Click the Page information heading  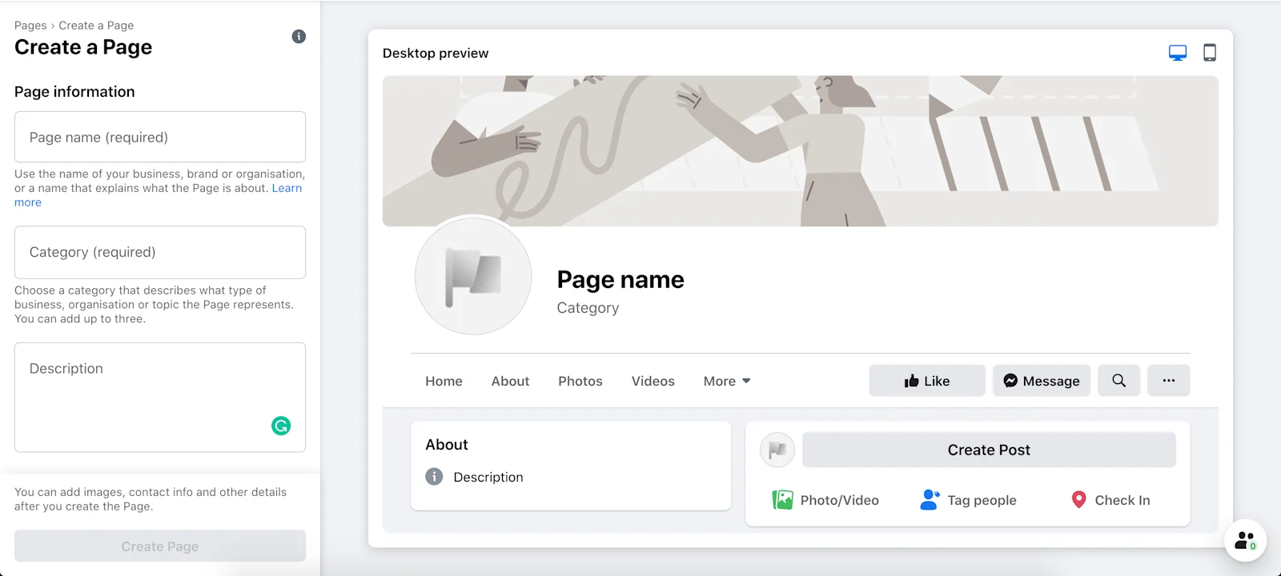(74, 92)
